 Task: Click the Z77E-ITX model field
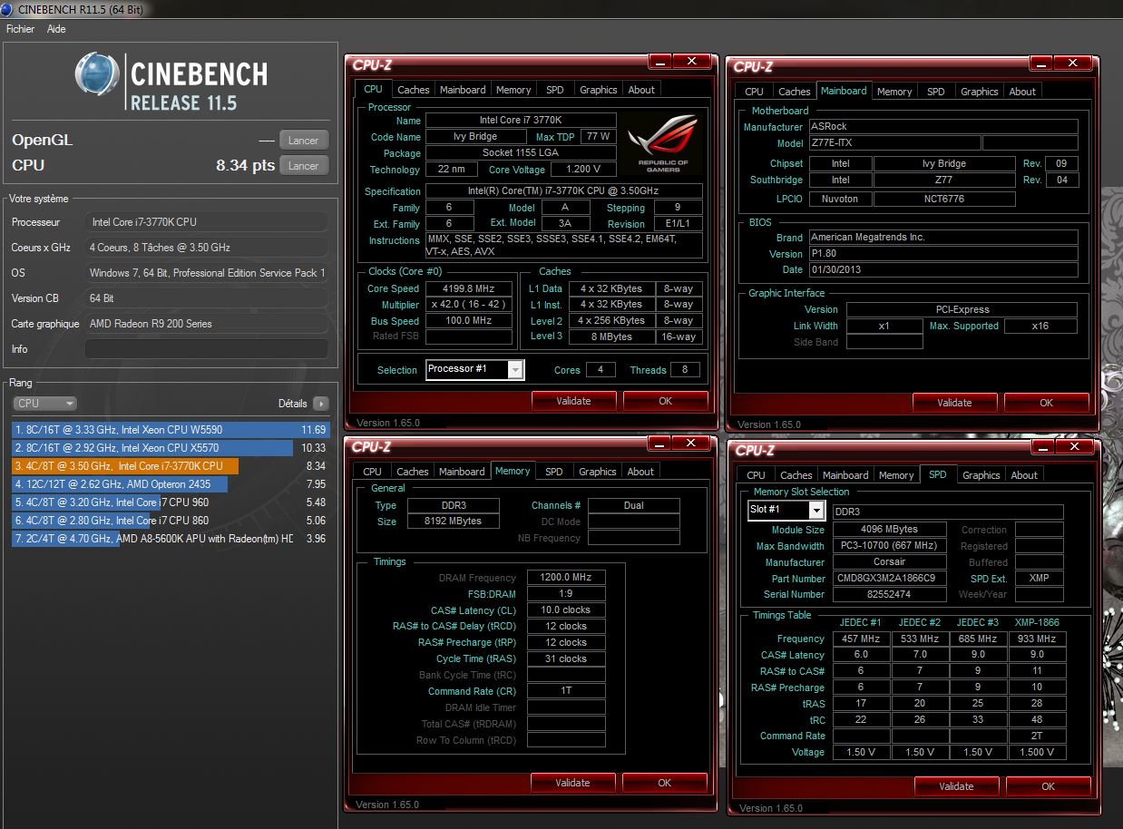894,143
